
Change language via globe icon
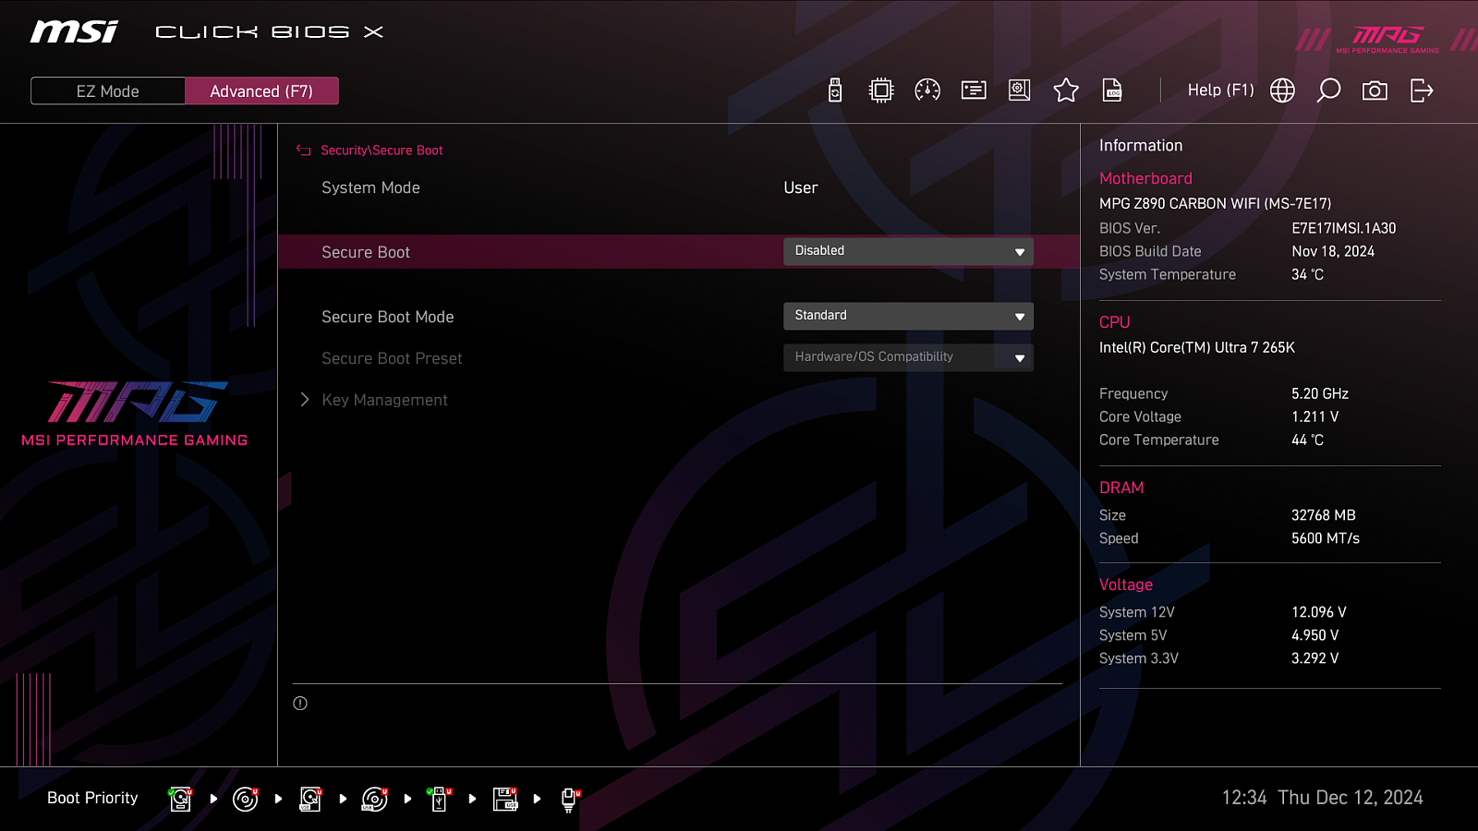1282,90
